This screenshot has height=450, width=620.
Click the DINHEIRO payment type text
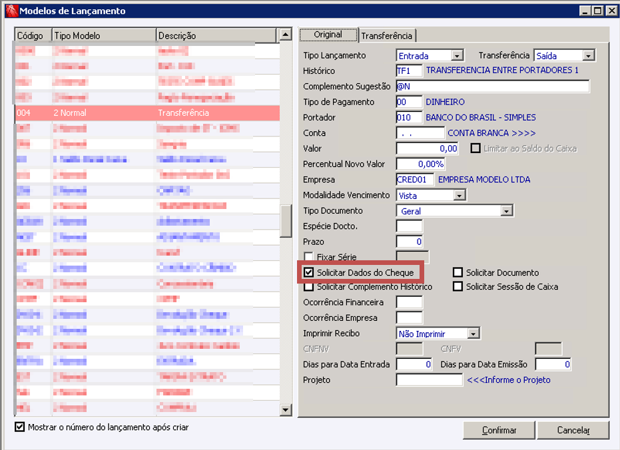[446, 102]
